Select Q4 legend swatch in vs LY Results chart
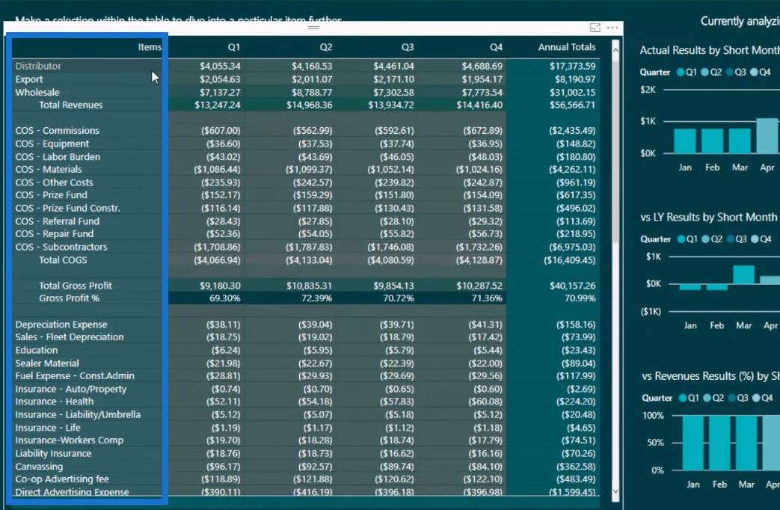 click(x=755, y=239)
